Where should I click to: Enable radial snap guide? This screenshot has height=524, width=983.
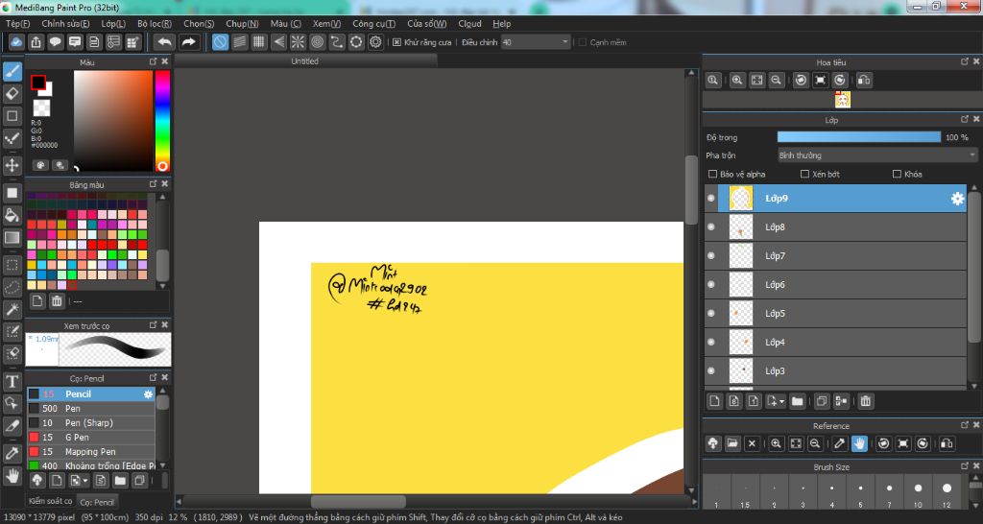[x=298, y=42]
